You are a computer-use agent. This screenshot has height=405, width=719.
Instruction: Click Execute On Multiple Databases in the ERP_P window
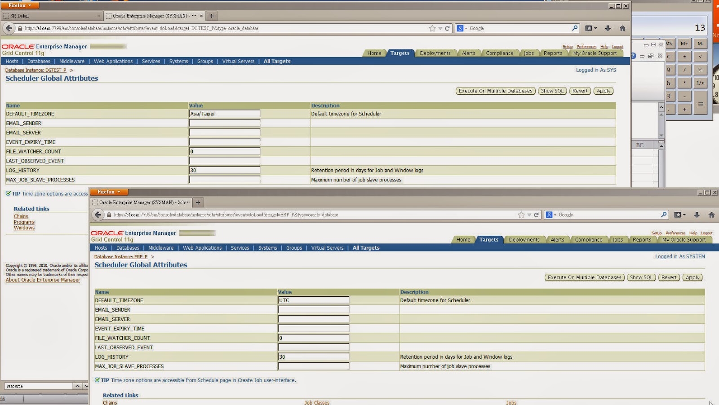(x=584, y=277)
